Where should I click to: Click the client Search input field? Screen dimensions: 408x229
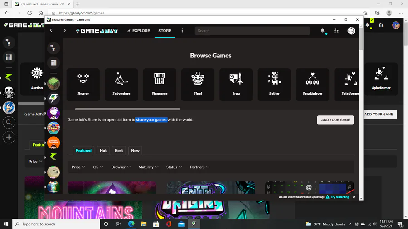tap(253, 31)
